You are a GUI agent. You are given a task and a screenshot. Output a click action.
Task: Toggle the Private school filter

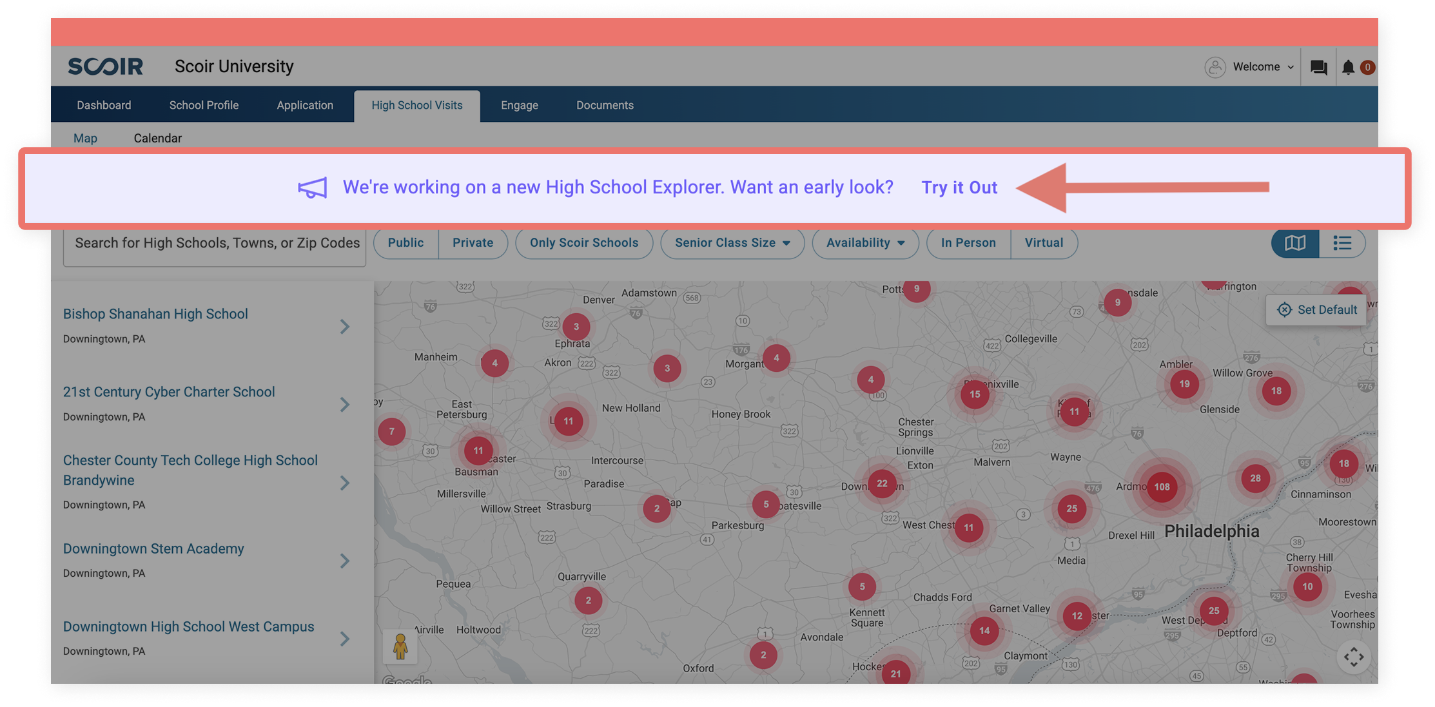(x=473, y=243)
